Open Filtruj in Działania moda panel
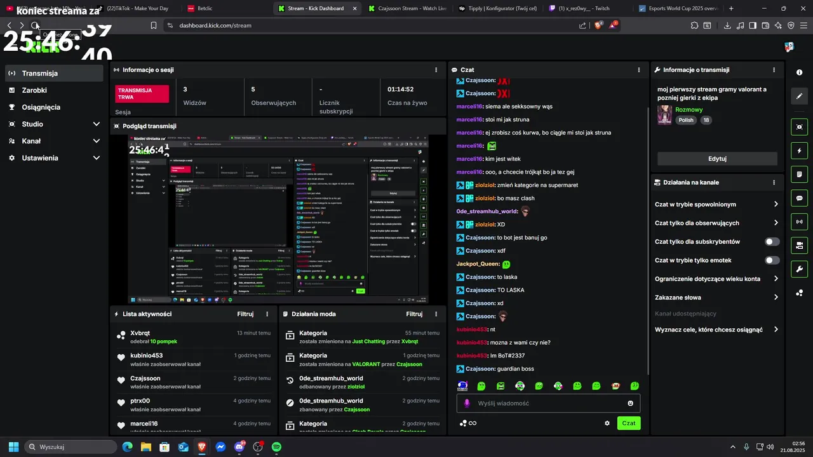The height and width of the screenshot is (457, 813). click(x=414, y=314)
